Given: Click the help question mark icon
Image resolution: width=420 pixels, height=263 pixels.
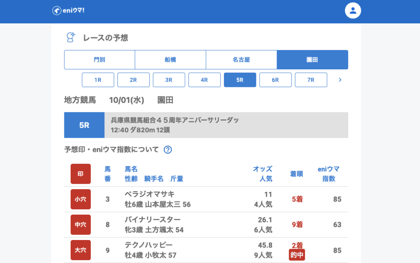Looking at the screenshot, I should click(x=167, y=150).
